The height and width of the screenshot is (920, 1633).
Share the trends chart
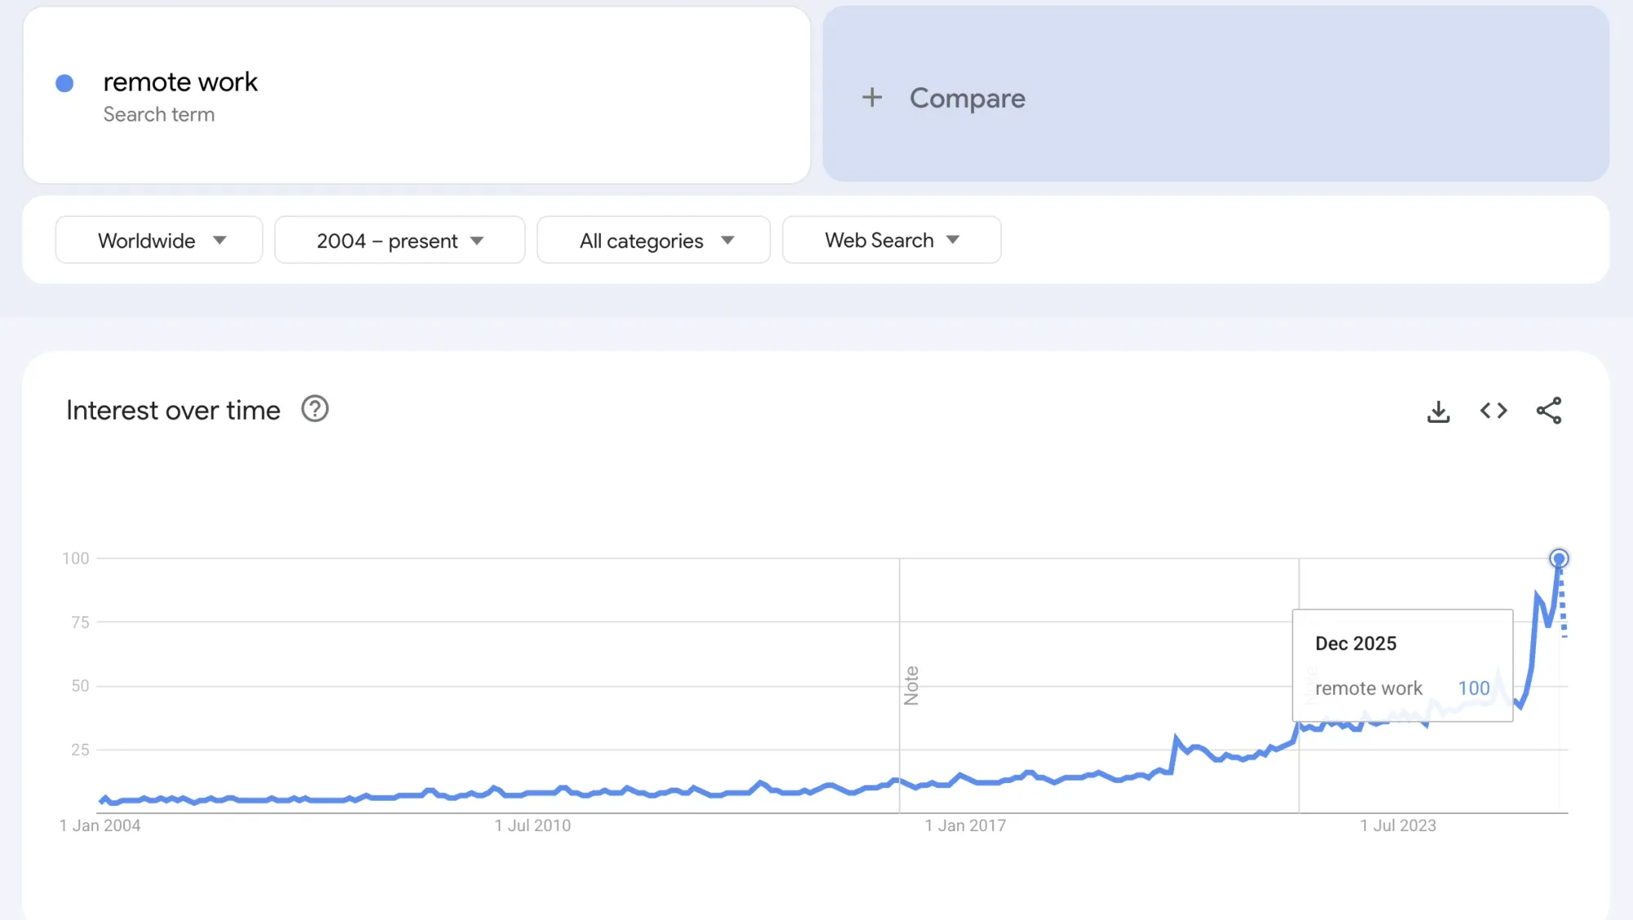click(x=1548, y=411)
